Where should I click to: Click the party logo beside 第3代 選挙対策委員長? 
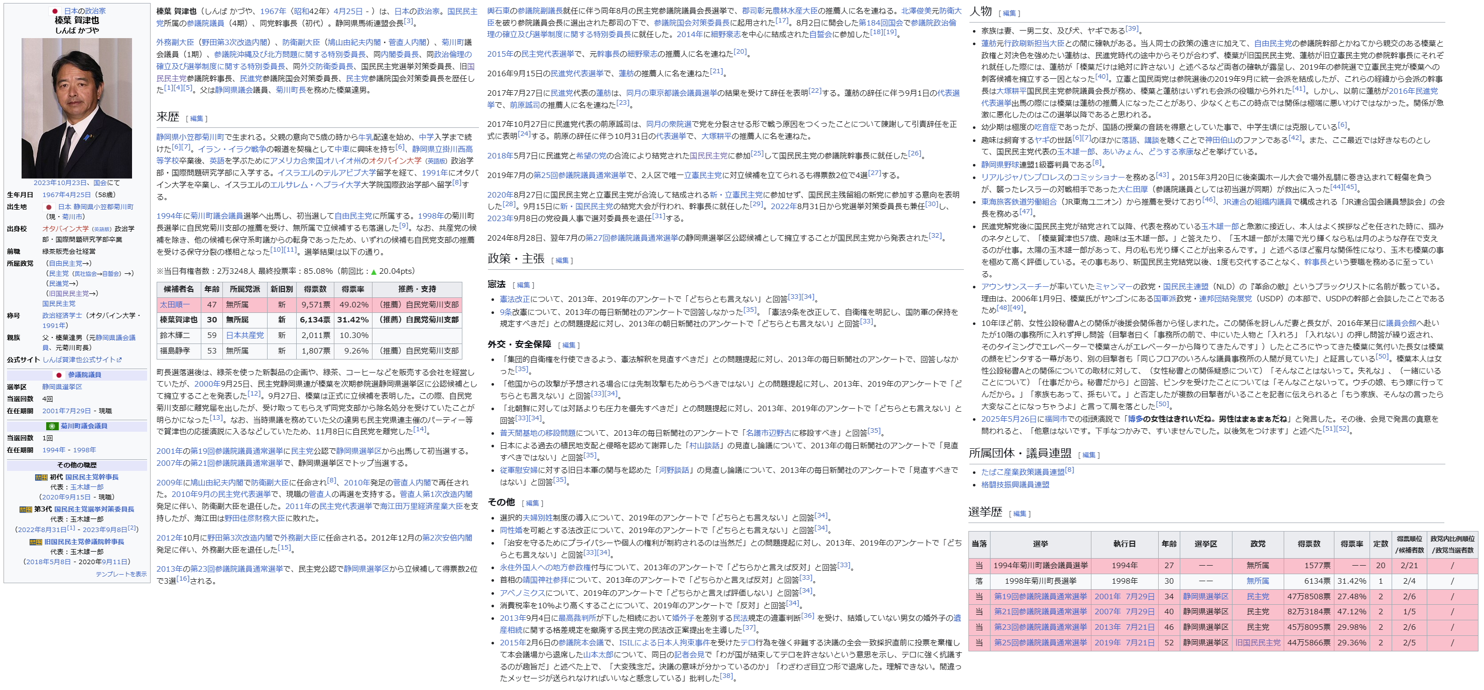coord(25,509)
